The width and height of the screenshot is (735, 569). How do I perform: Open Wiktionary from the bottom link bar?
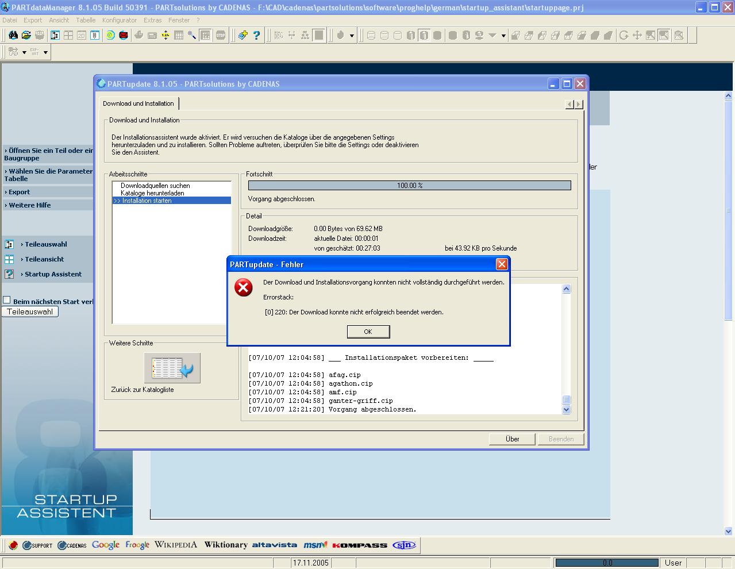tap(226, 545)
